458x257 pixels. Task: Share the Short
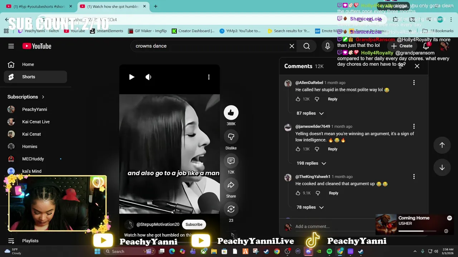[231, 185]
